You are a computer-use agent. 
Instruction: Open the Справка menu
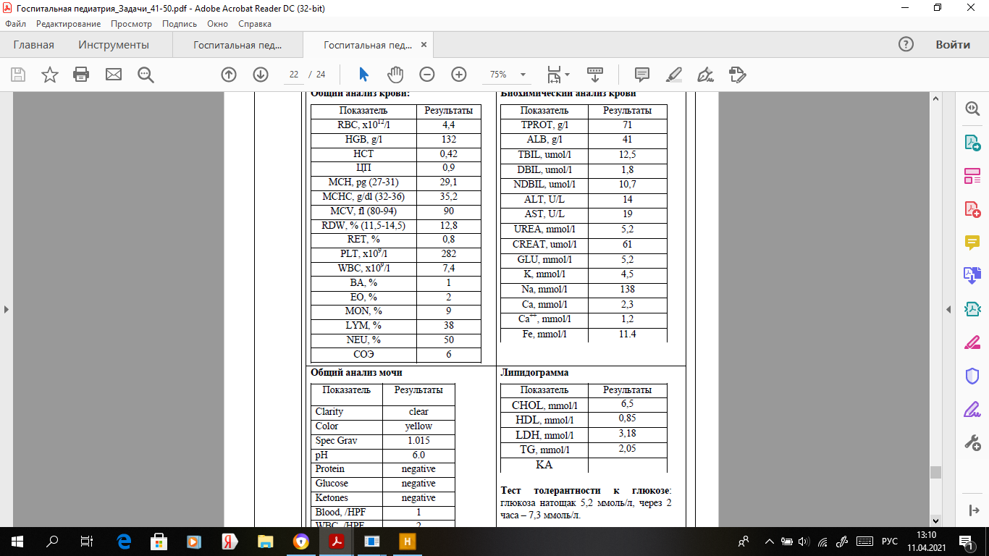(x=255, y=24)
